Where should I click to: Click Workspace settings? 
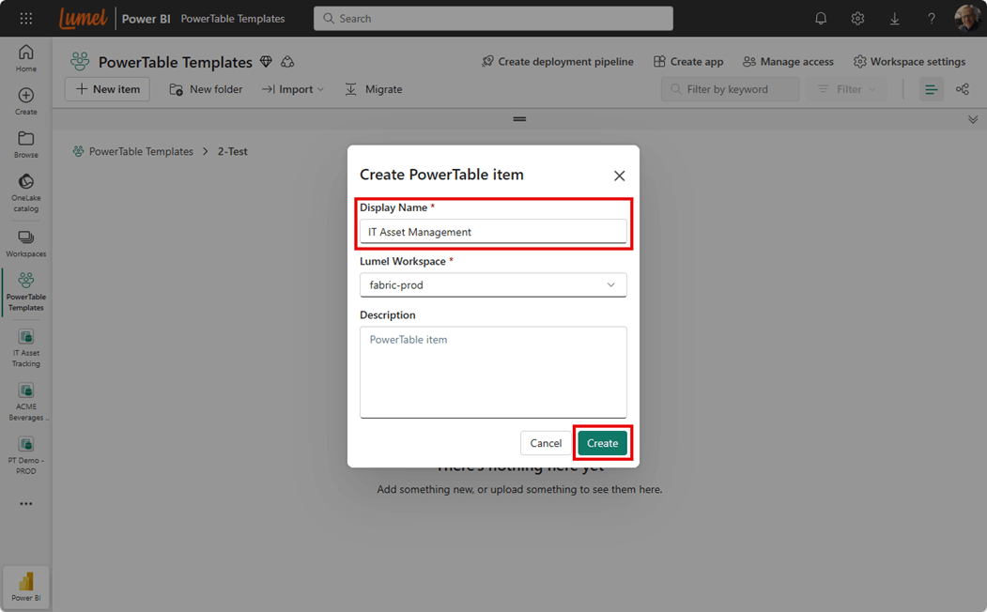[x=908, y=62]
